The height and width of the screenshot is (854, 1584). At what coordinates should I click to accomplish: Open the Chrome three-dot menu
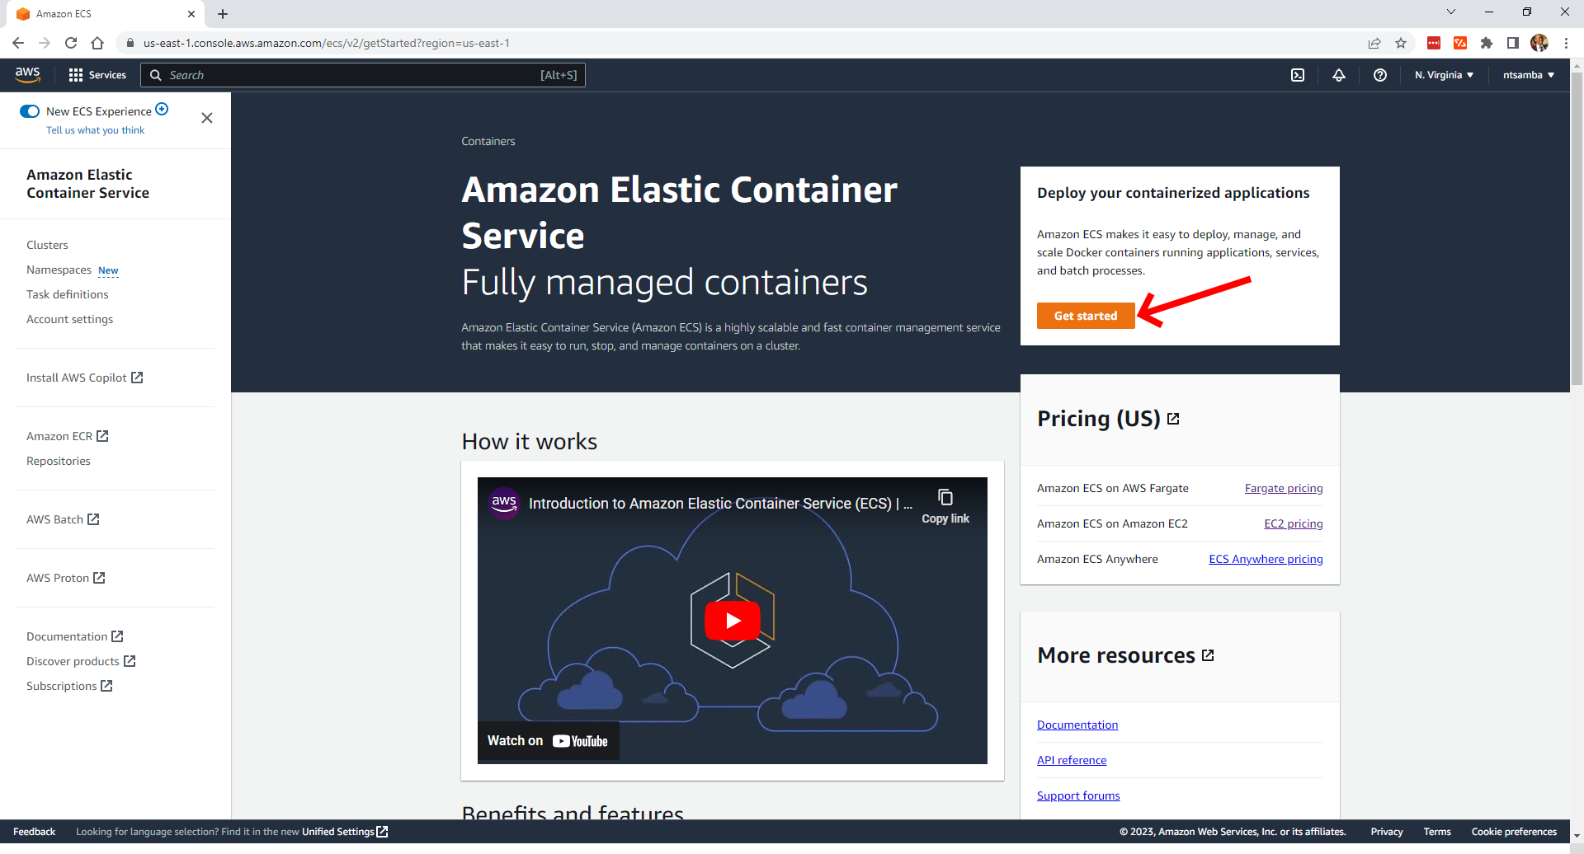[x=1566, y=43]
